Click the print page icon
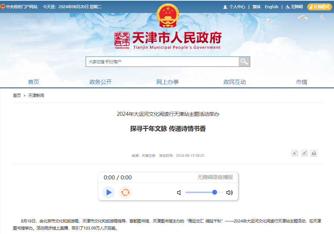The height and width of the screenshot is (234, 334). pyautogui.click(x=314, y=153)
